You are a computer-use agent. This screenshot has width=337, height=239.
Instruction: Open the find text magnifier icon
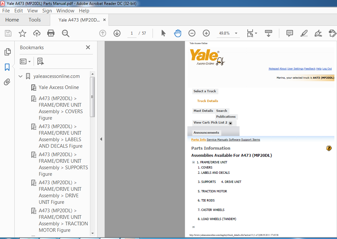(x=66, y=33)
